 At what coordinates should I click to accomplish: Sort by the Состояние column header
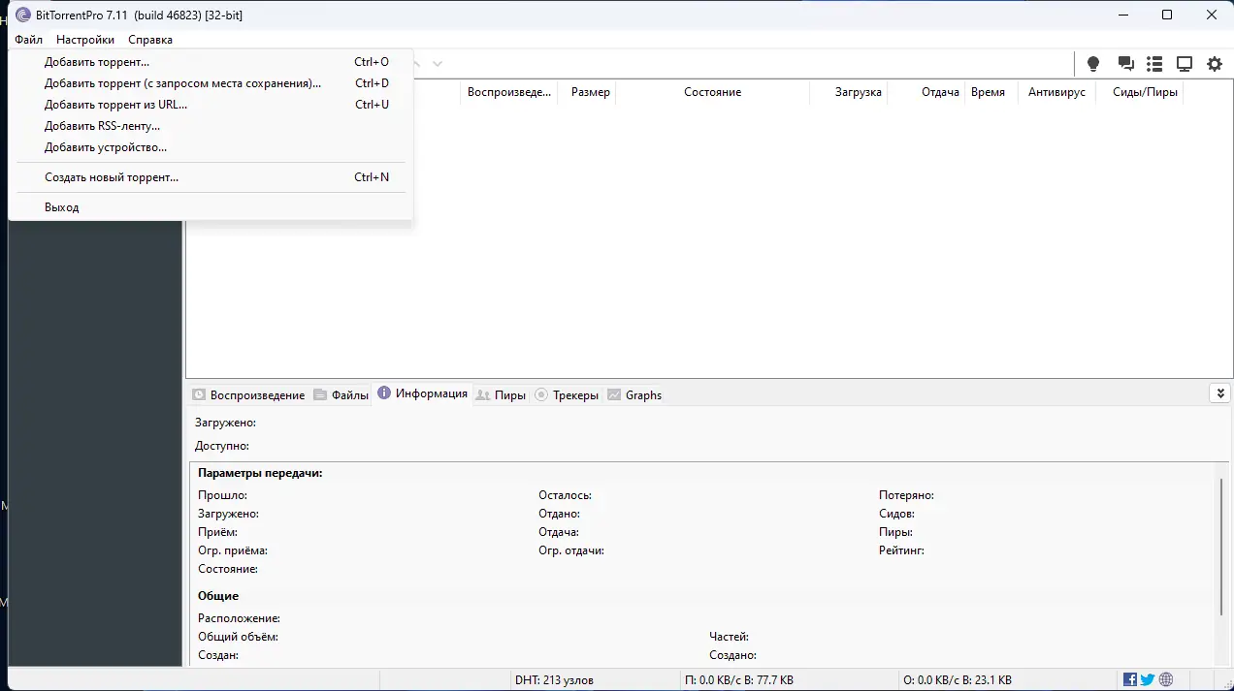tap(712, 92)
